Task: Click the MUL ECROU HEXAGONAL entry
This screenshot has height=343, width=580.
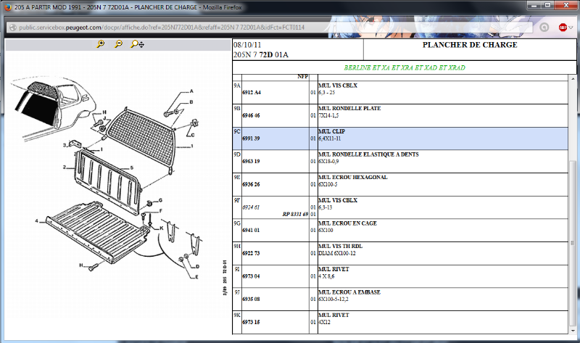Action: click(353, 178)
